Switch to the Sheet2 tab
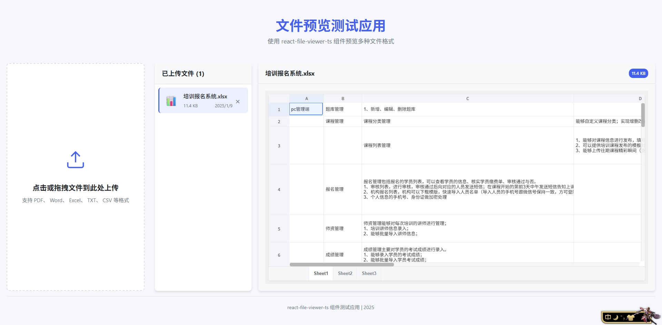The width and height of the screenshot is (662, 325). tap(345, 273)
